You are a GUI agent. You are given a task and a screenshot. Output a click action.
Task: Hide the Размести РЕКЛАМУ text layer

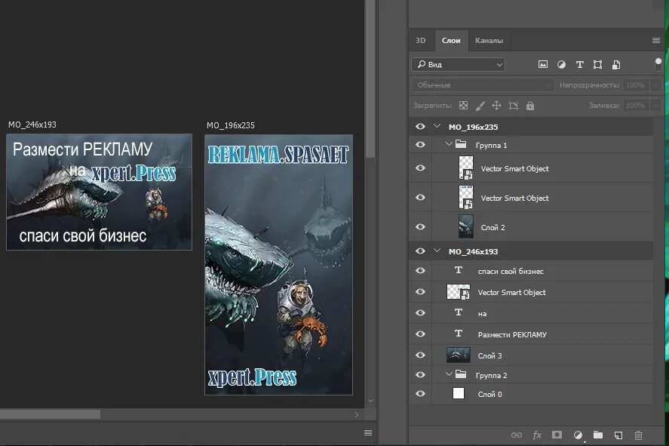[420, 334]
